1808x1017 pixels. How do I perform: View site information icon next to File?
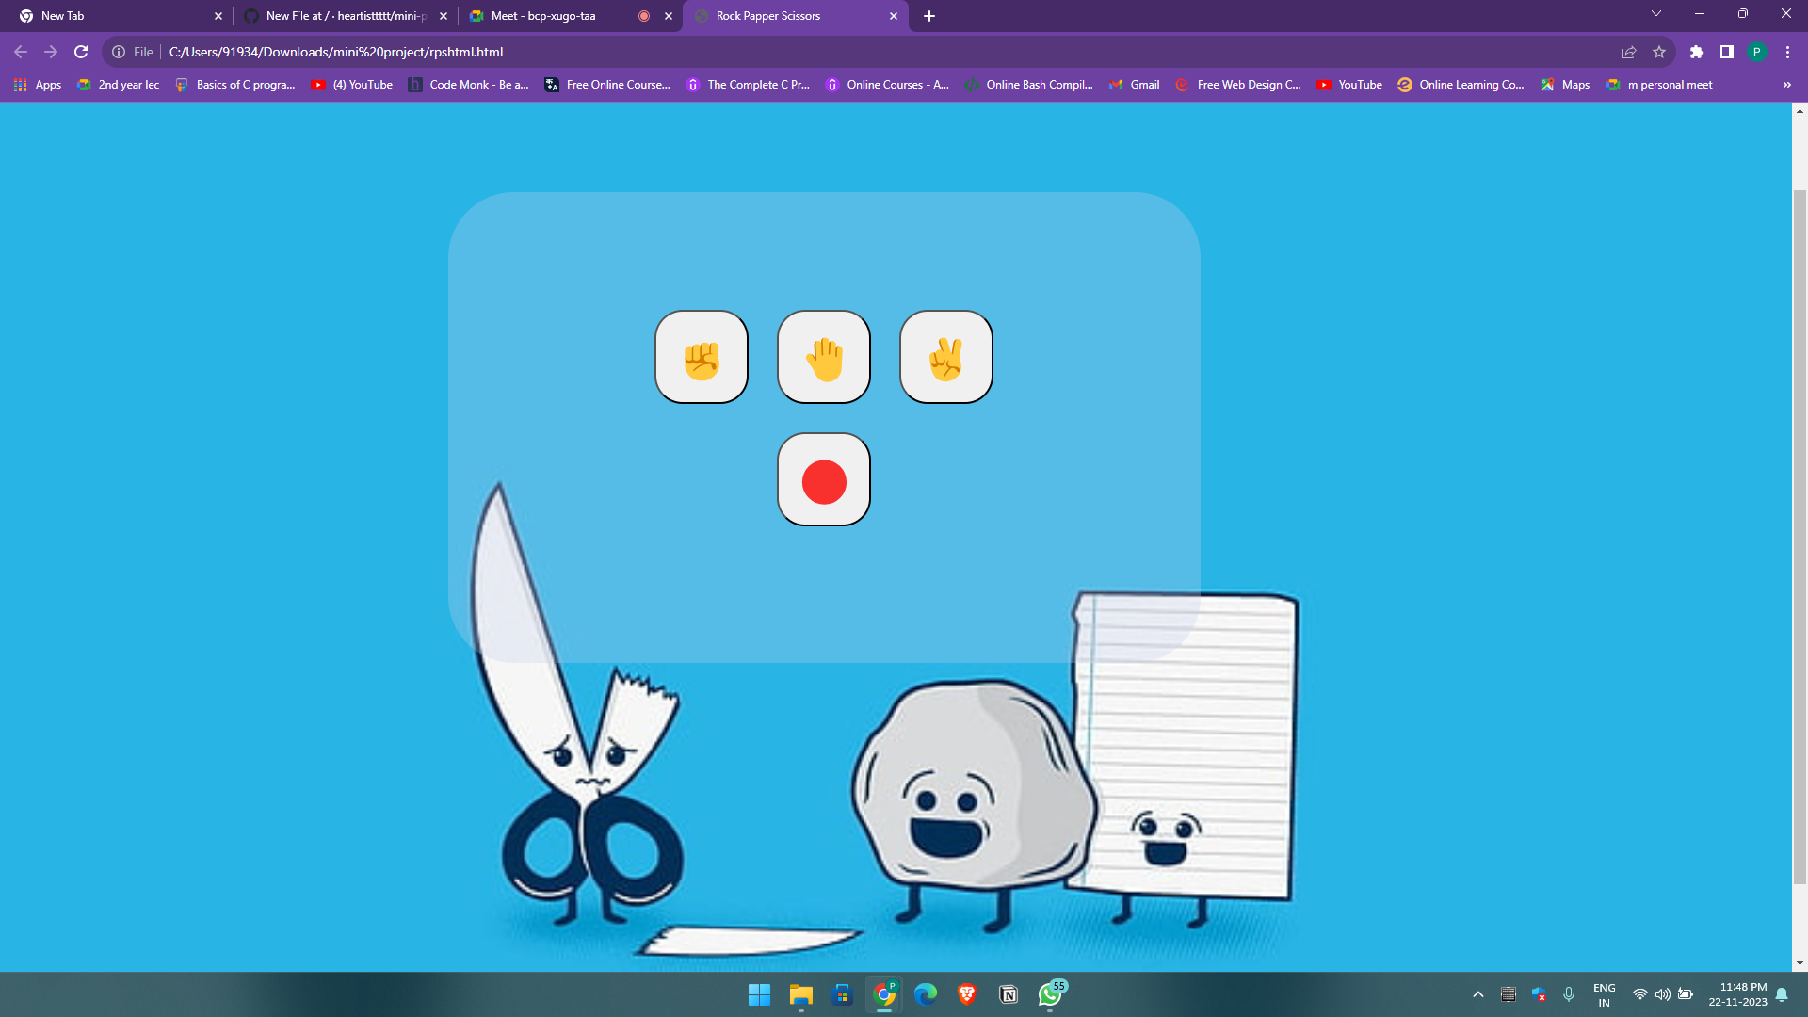[119, 52]
